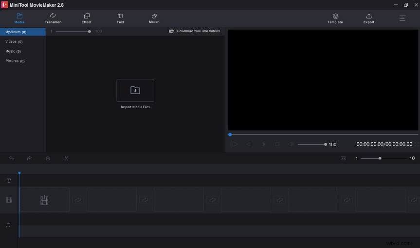Click the first transition slot icon
This screenshot has width=420, height=248.
[x=78, y=200]
